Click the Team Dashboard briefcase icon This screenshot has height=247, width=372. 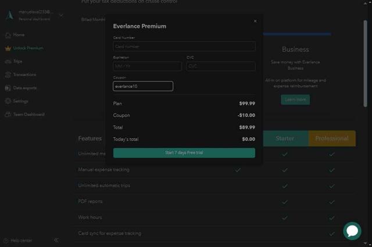point(8,114)
